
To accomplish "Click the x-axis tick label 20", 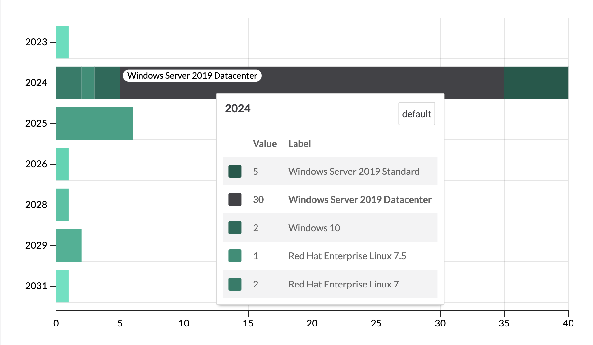I will coord(312,323).
